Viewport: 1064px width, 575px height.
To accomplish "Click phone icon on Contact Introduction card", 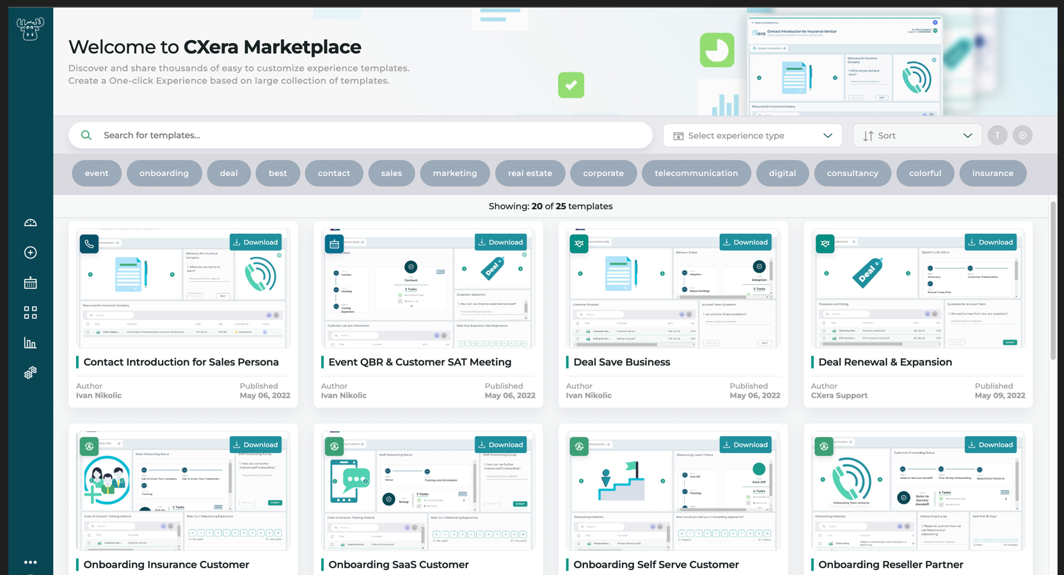I will (89, 244).
